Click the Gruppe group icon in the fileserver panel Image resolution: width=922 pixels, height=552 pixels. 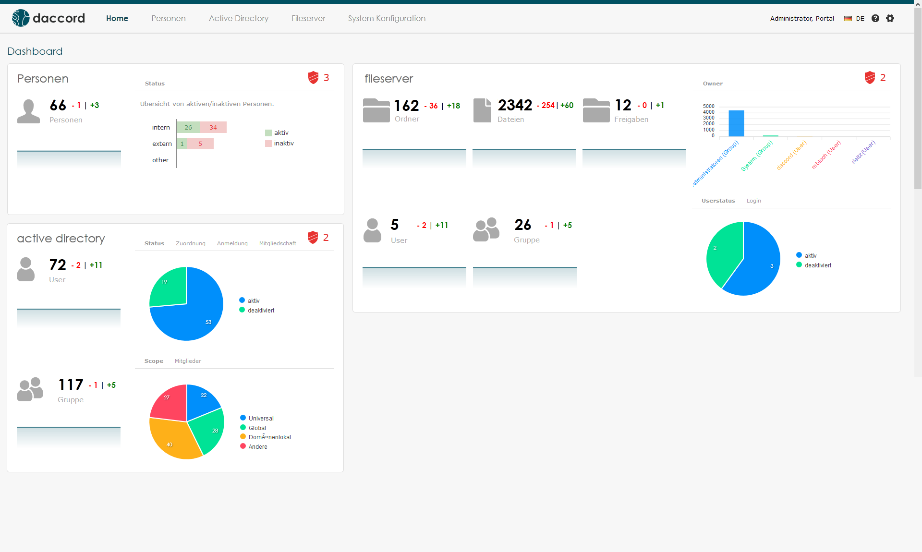click(x=486, y=230)
